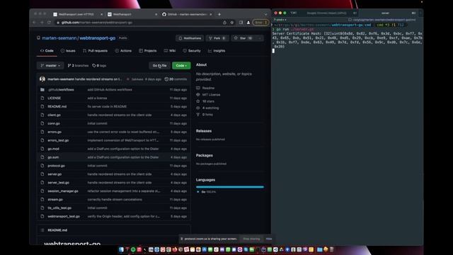Open the master branch dropdown
Screen dimensions: 453x255
[x=50, y=66]
